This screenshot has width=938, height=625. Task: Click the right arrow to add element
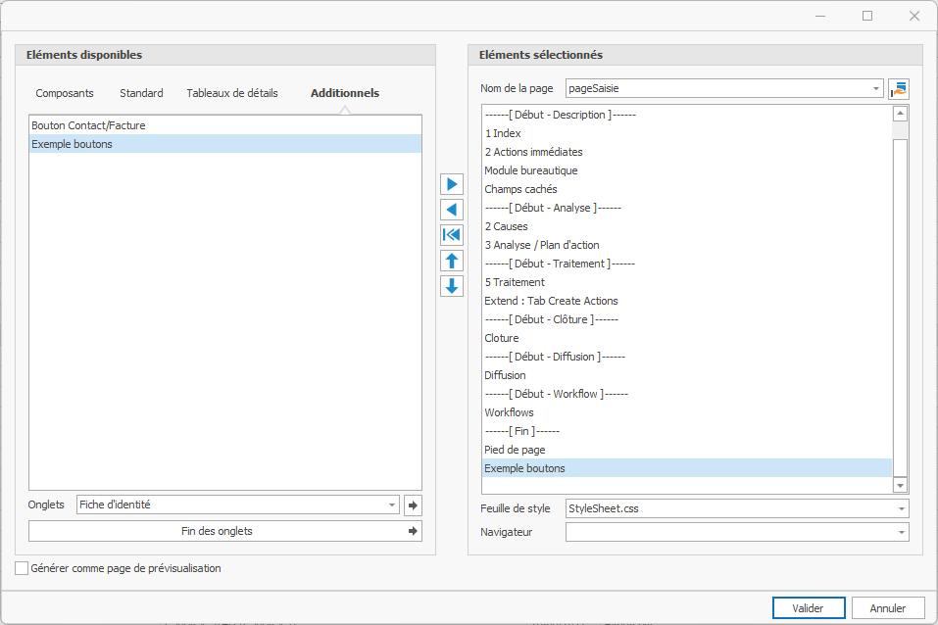(x=452, y=184)
